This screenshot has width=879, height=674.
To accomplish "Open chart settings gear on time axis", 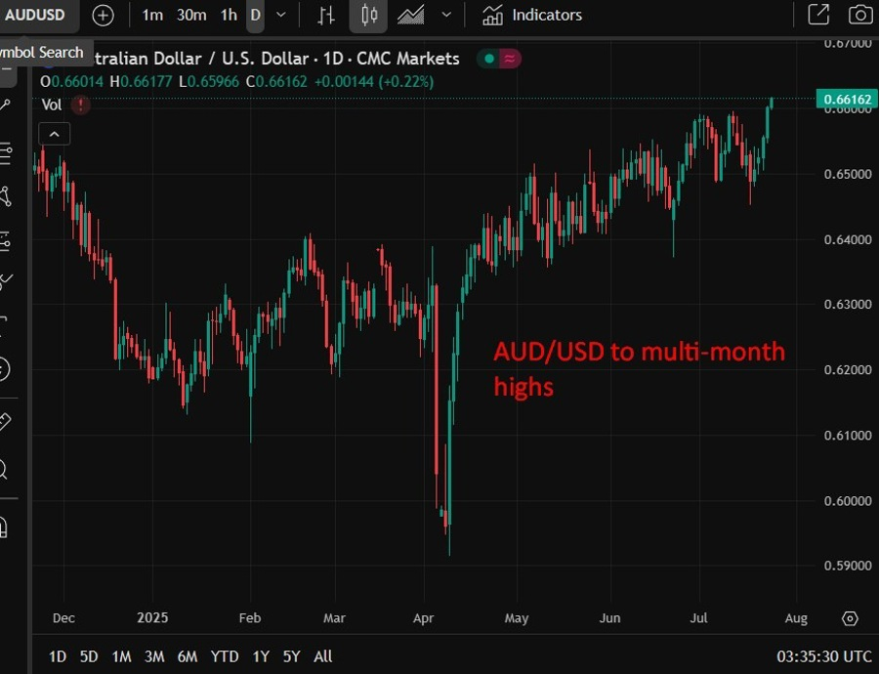I will pos(850,618).
